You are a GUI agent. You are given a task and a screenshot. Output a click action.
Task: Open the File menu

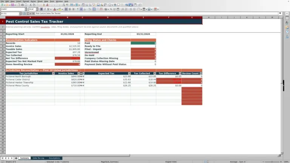pyautogui.click(x=2, y=1)
